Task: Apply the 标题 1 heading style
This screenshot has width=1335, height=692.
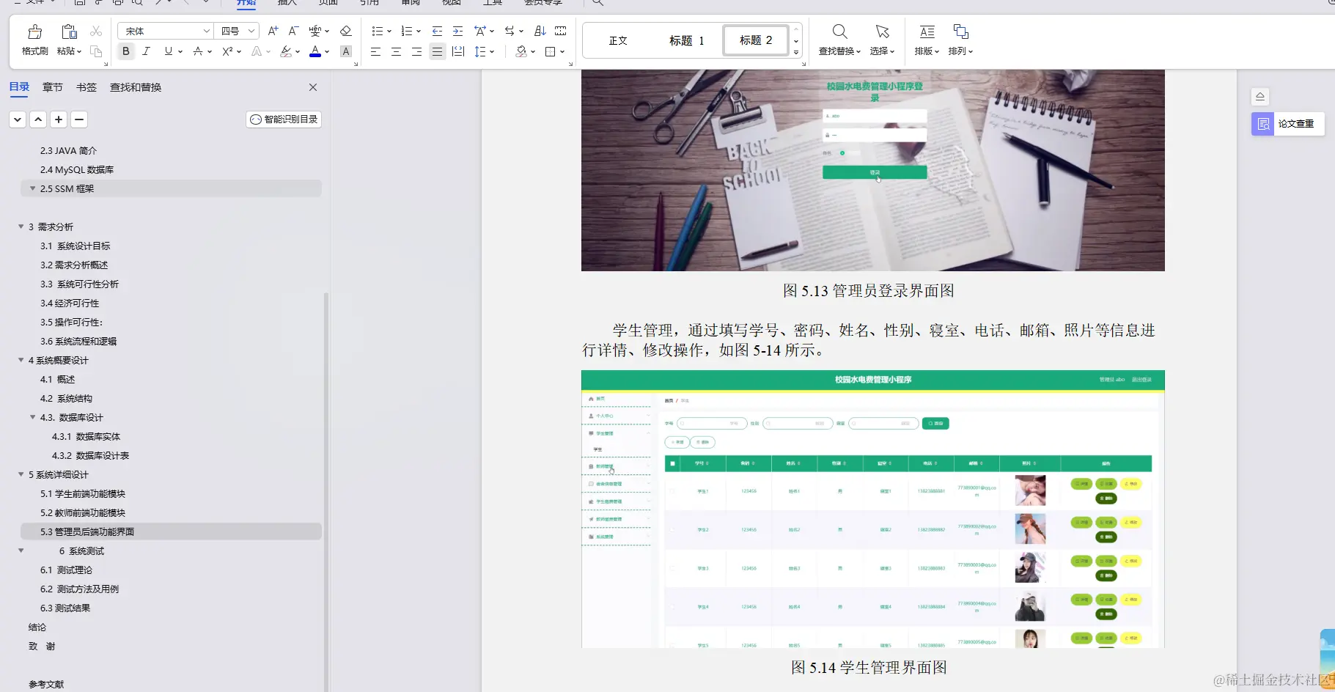Action: (x=687, y=40)
